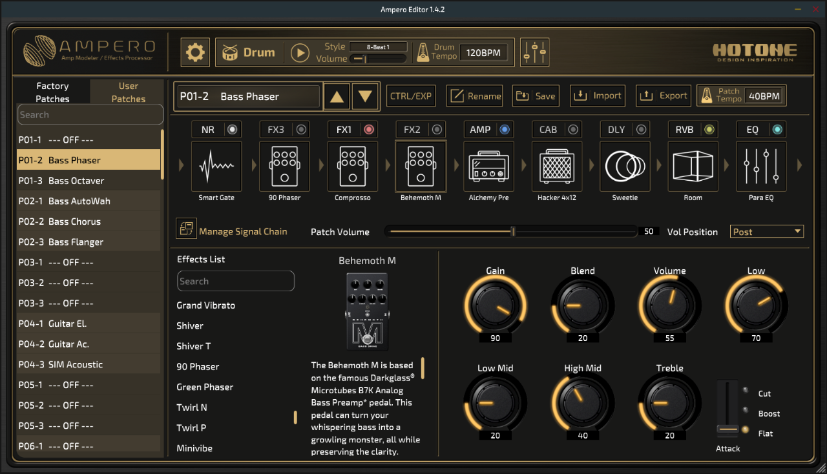Toggle the FX1 module on/off
The width and height of the screenshot is (827, 474).
tap(369, 130)
